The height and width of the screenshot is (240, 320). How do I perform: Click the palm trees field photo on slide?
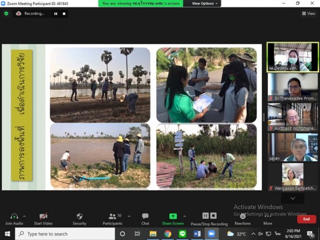coord(100,85)
